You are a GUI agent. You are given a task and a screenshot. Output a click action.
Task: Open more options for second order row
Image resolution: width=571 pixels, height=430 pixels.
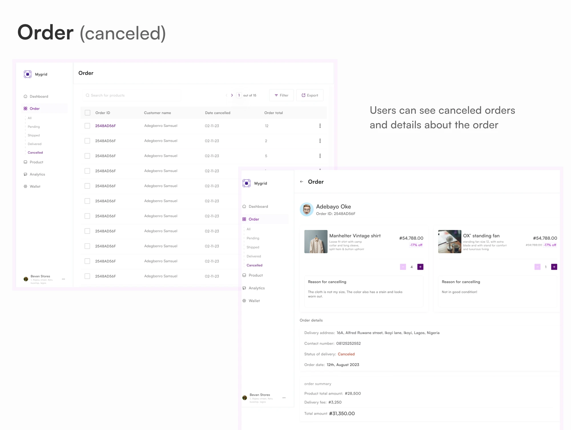320,141
